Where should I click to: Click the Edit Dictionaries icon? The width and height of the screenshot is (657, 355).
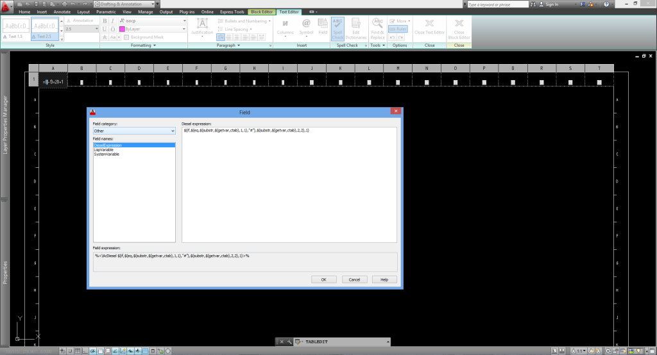355,28
